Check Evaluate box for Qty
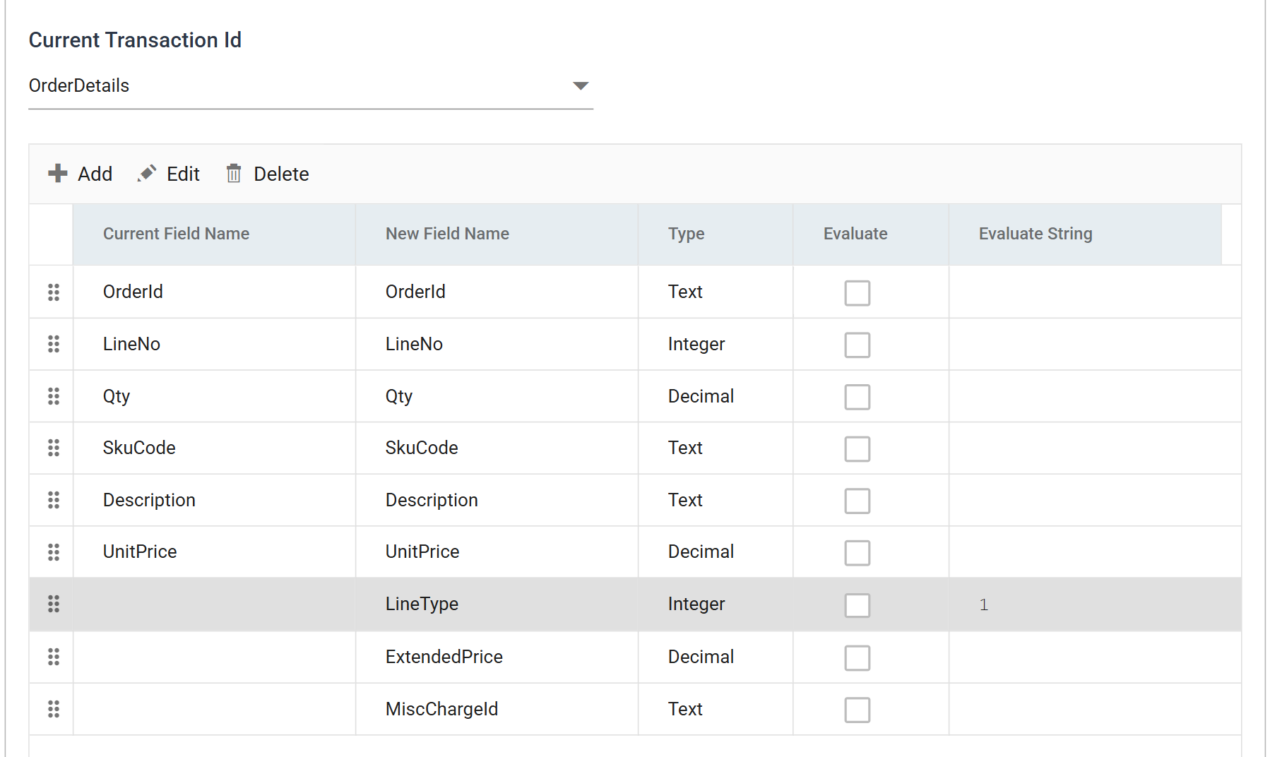 click(x=857, y=397)
